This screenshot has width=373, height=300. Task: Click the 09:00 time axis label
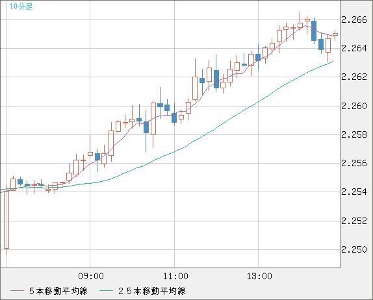coord(91,276)
